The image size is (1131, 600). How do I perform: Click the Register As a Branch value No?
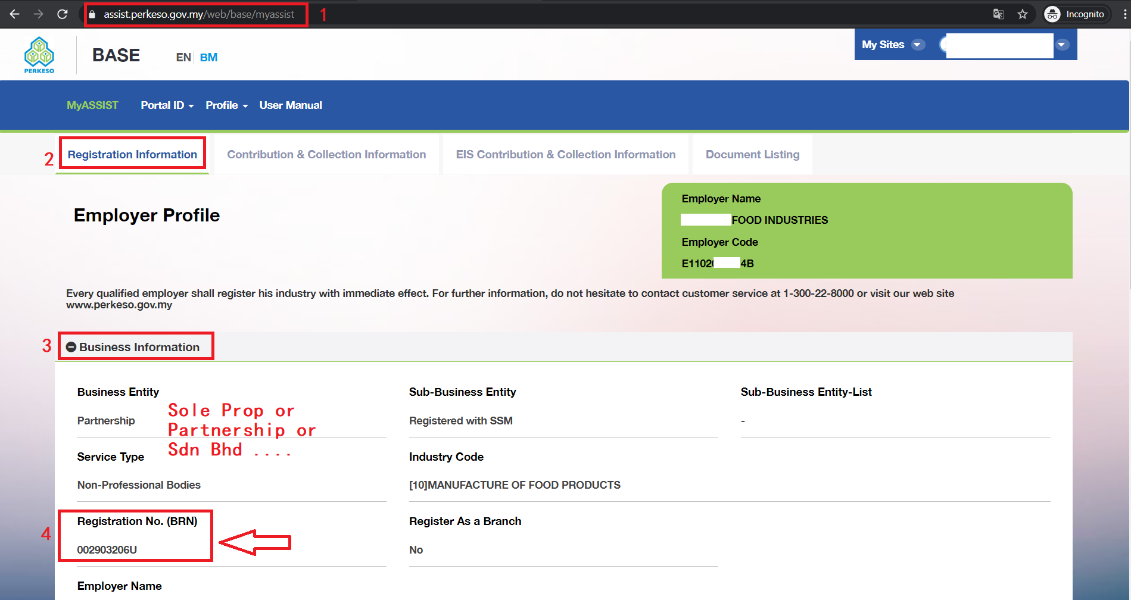tap(416, 550)
